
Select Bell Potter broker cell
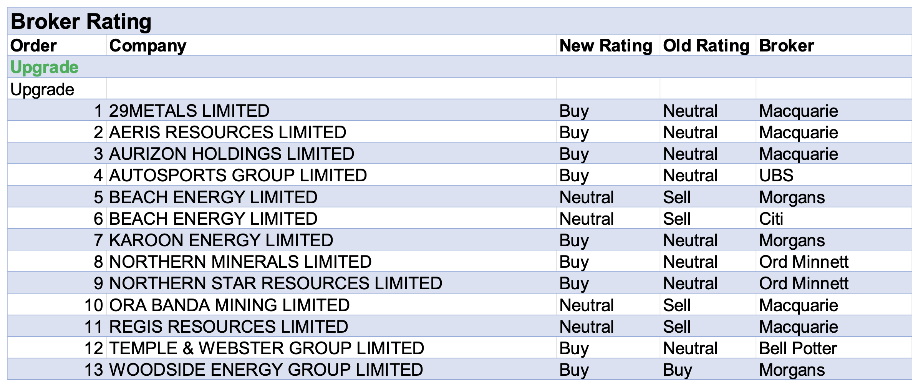point(797,348)
